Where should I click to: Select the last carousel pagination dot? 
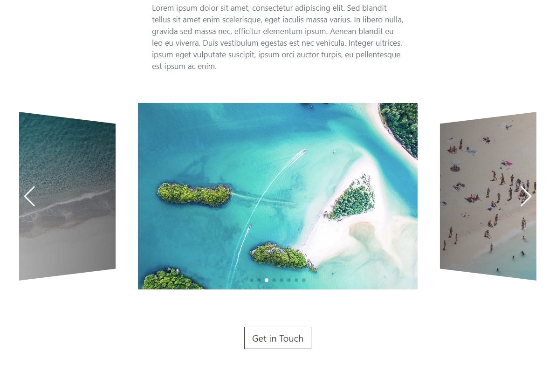(x=304, y=280)
